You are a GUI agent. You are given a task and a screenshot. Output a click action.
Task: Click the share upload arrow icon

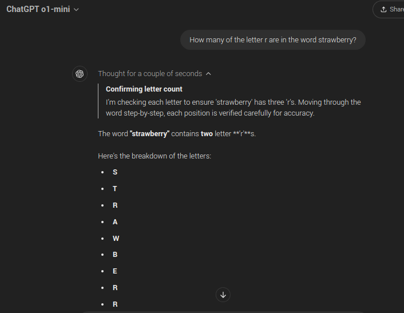[383, 9]
